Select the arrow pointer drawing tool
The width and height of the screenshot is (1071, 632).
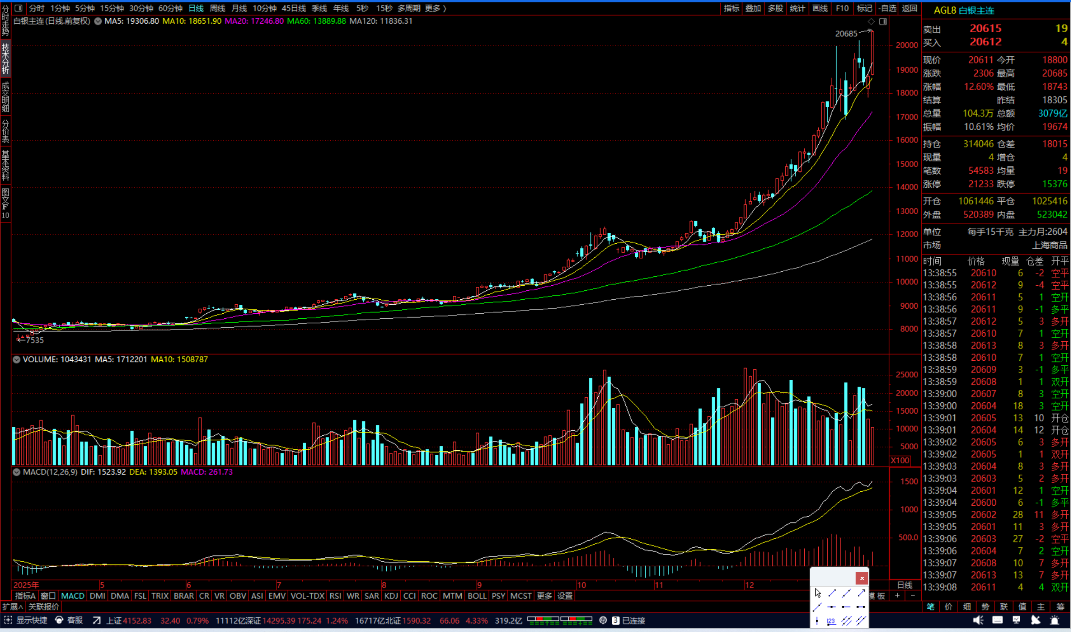817,593
